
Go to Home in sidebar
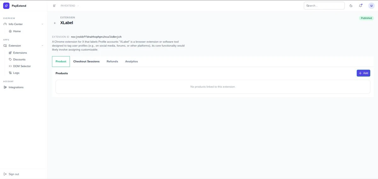17,31
